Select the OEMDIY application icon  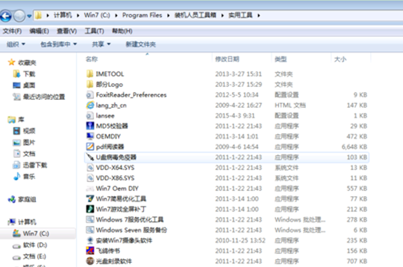tap(89, 136)
